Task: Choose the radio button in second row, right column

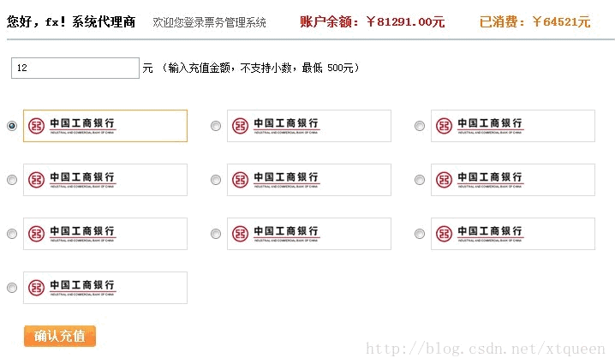Action: (x=420, y=180)
